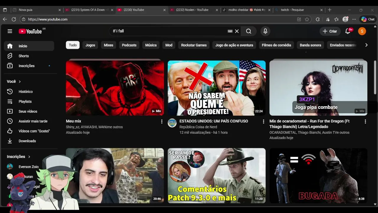Select the Música filter chip
The height and width of the screenshot is (213, 378).
tap(151, 45)
